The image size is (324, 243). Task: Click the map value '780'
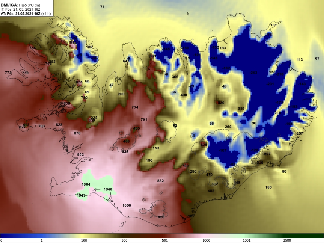(x=84, y=98)
